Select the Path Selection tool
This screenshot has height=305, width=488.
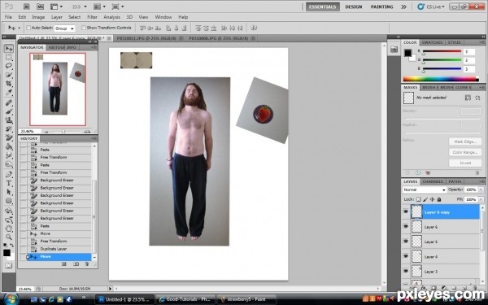point(9,192)
